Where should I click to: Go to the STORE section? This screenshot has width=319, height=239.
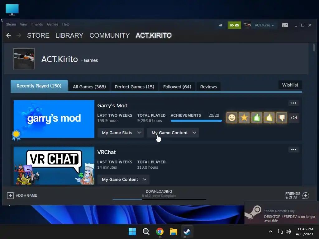pos(38,35)
